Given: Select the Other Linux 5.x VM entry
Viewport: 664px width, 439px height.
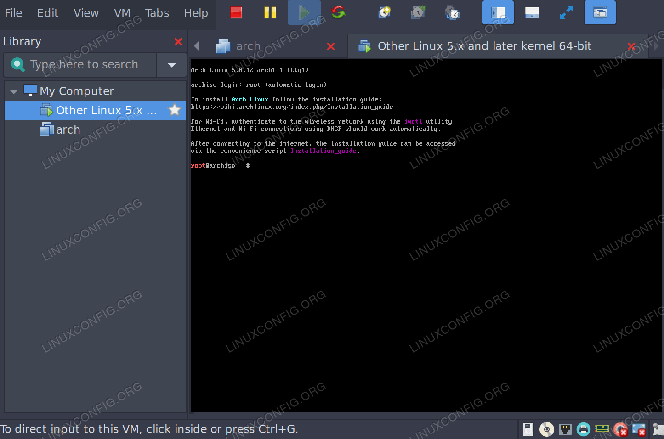Looking at the screenshot, I should [95, 110].
